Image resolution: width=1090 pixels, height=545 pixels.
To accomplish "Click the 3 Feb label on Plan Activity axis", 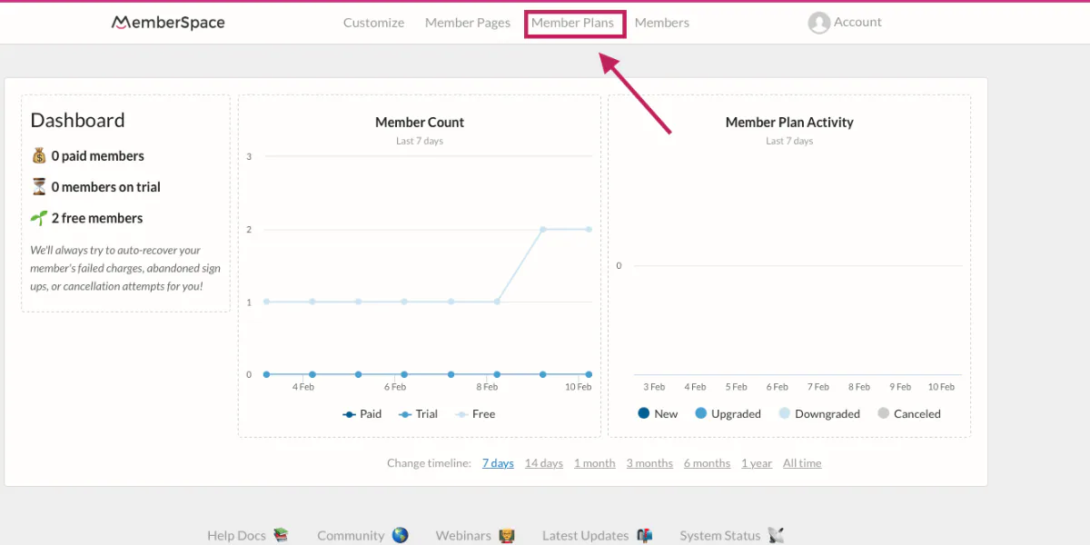I will point(654,387).
